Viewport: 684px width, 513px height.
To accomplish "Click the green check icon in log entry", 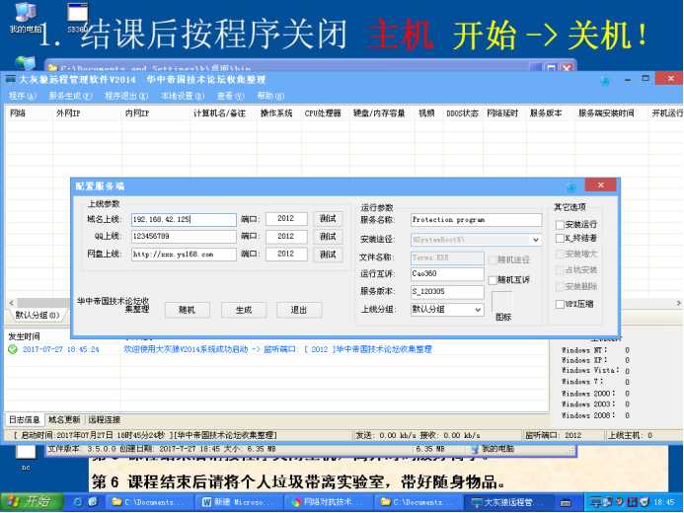I will [x=13, y=349].
